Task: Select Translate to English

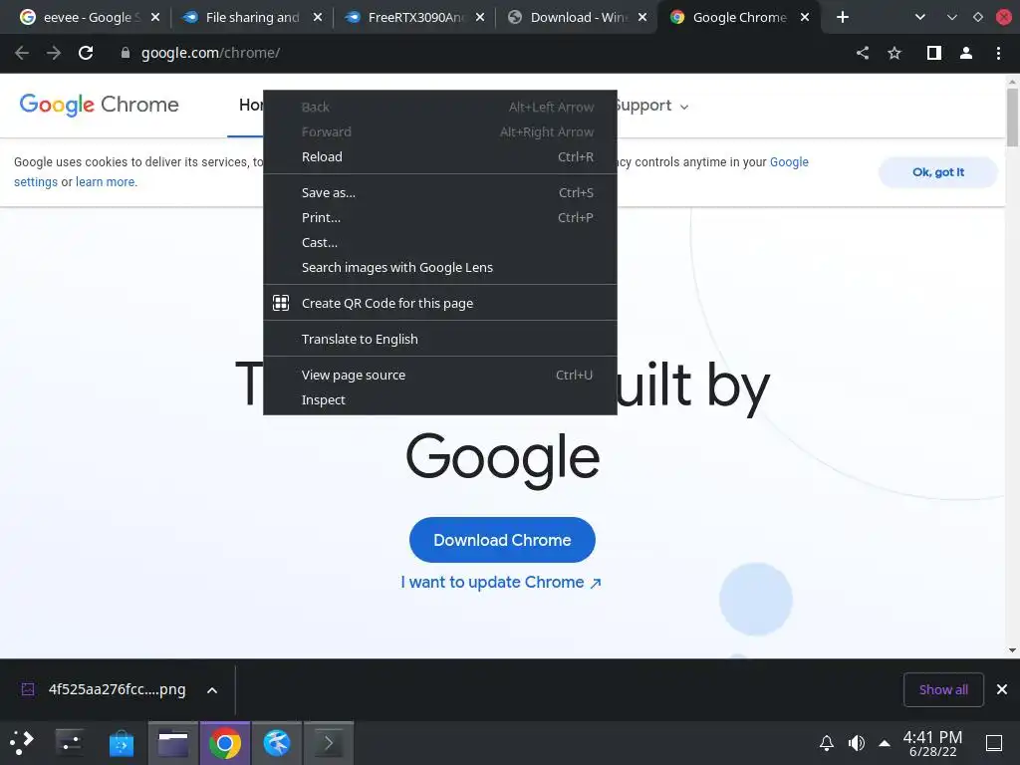Action: (439, 339)
